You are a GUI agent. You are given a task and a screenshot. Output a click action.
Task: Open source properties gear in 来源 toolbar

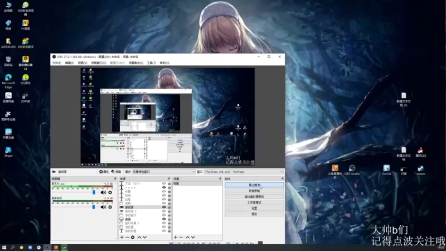[133, 237]
